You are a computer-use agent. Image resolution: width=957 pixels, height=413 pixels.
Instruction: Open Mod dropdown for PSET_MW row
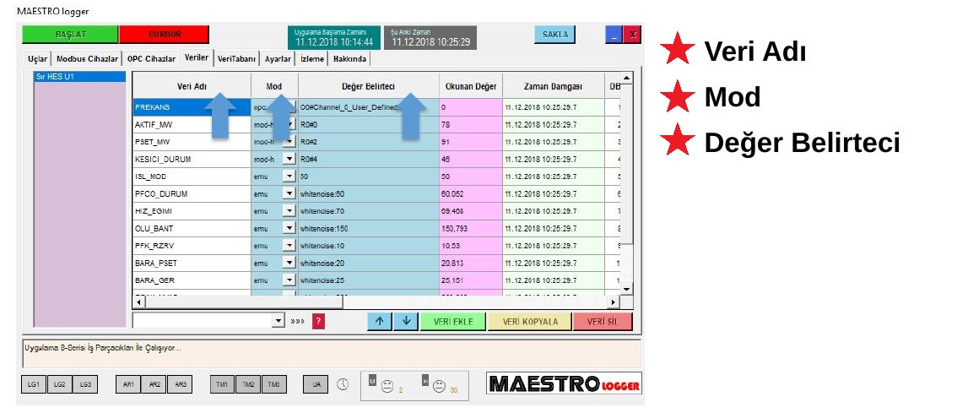point(289,142)
